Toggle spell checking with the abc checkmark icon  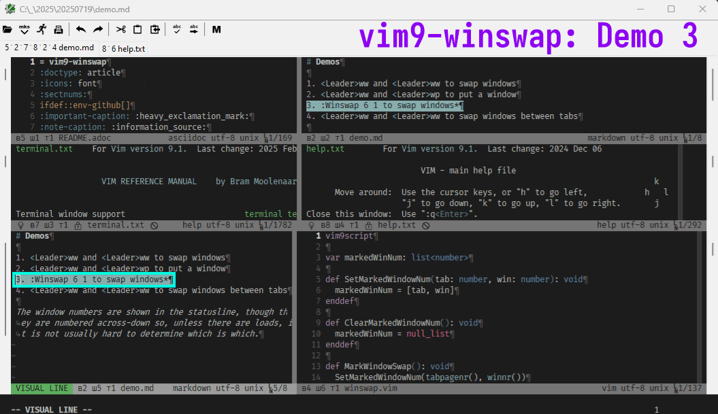point(177,30)
